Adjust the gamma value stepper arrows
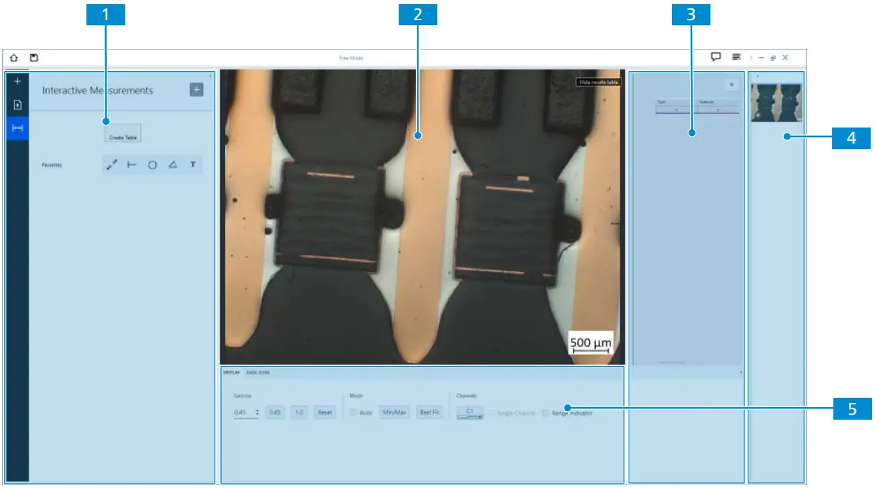This screenshot has width=874, height=488. (x=257, y=413)
